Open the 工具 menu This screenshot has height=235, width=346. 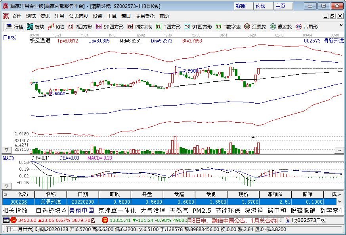[x=112, y=16]
